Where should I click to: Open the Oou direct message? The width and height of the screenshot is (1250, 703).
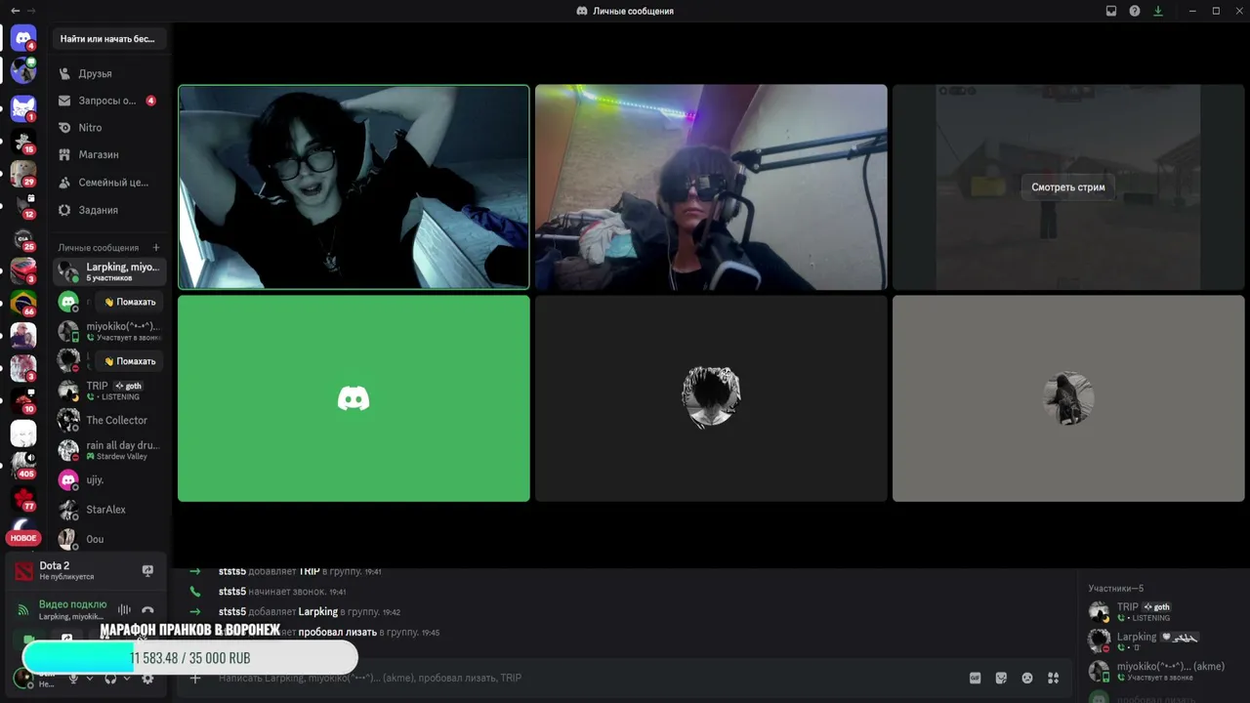[x=109, y=539]
